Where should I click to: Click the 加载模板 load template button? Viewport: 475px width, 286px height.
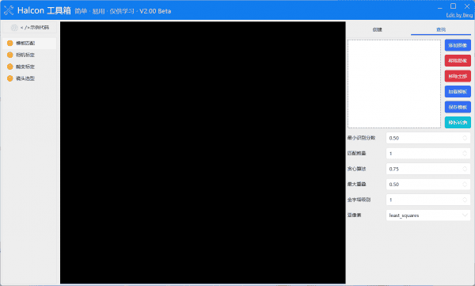pyautogui.click(x=458, y=92)
